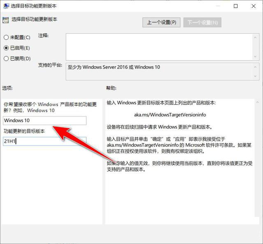Minimize the dialog window
This screenshot has width=263, height=244.
pos(218,6)
